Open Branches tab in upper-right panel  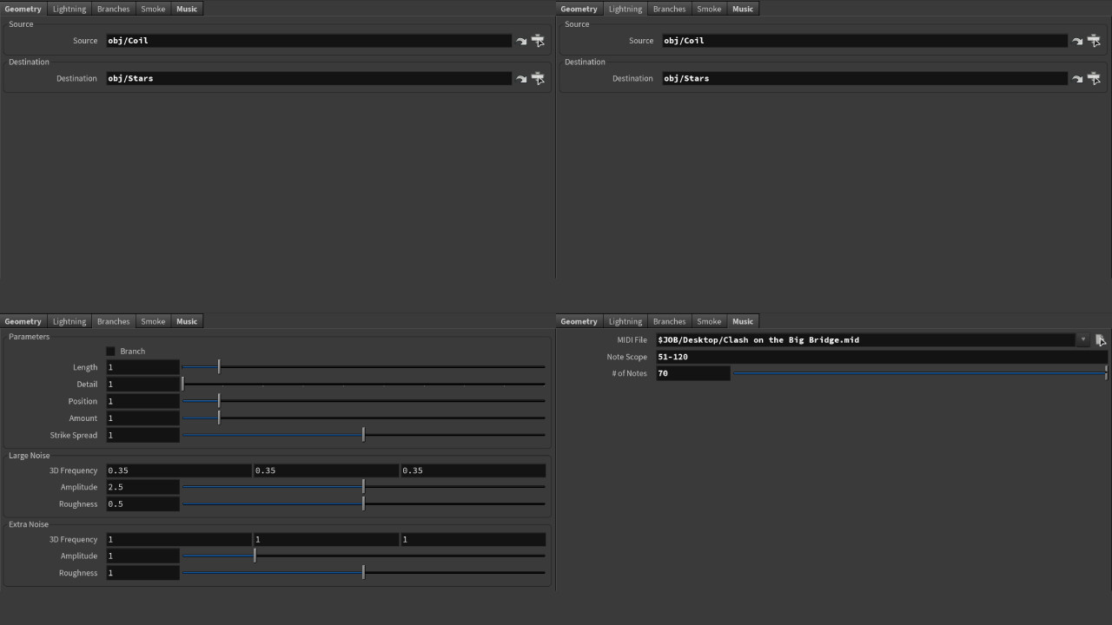[669, 9]
